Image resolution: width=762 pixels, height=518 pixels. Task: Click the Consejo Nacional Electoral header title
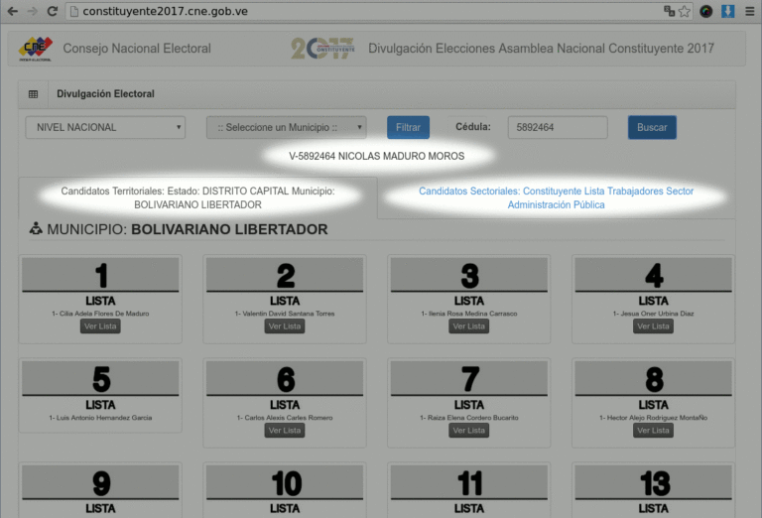point(137,48)
